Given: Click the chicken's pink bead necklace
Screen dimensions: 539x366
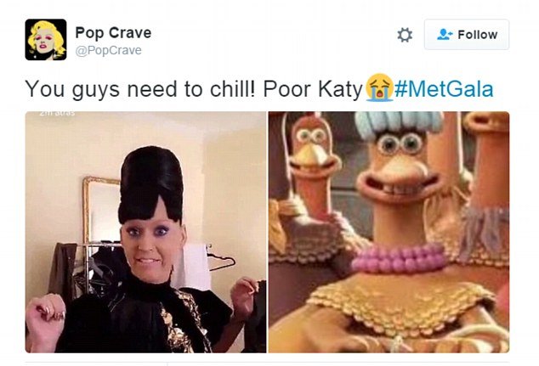Looking at the screenshot, I should pos(399,258).
